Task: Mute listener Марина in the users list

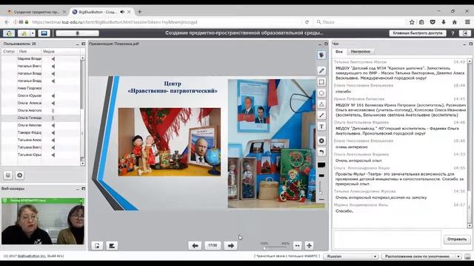Action: 53,59
